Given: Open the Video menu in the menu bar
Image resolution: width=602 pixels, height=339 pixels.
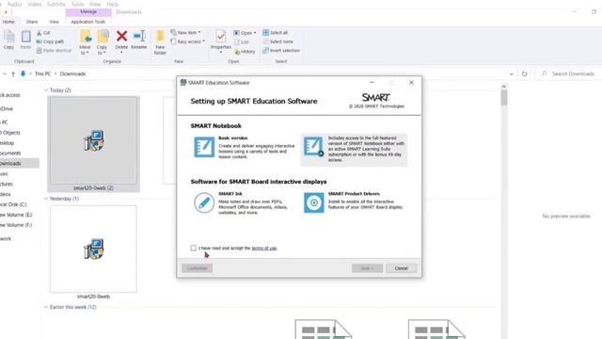Looking at the screenshot, I should 34,4.
